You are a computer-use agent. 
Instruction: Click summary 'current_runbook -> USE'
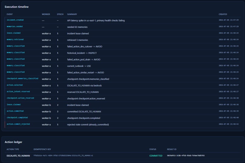click(x=79, y=66)
